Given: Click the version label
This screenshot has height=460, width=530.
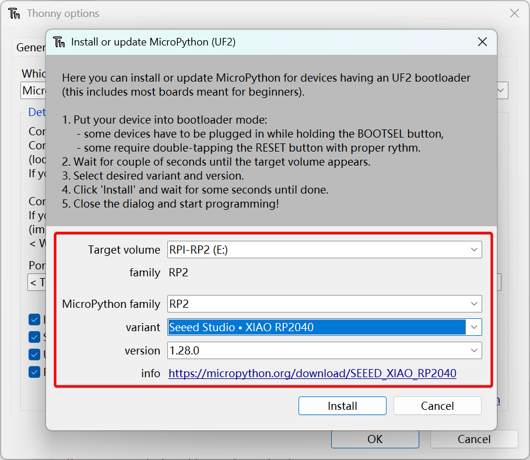Looking at the screenshot, I should (x=142, y=350).
